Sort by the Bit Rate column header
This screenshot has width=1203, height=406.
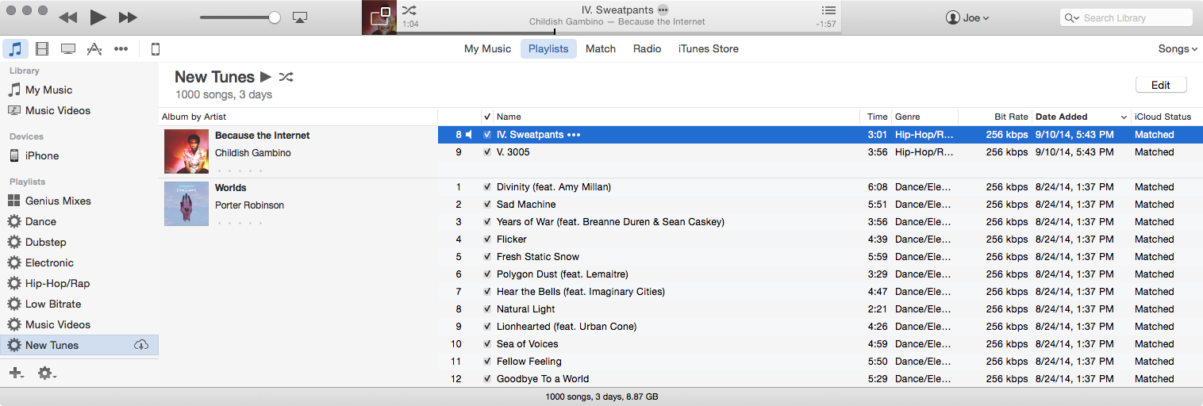click(994, 117)
